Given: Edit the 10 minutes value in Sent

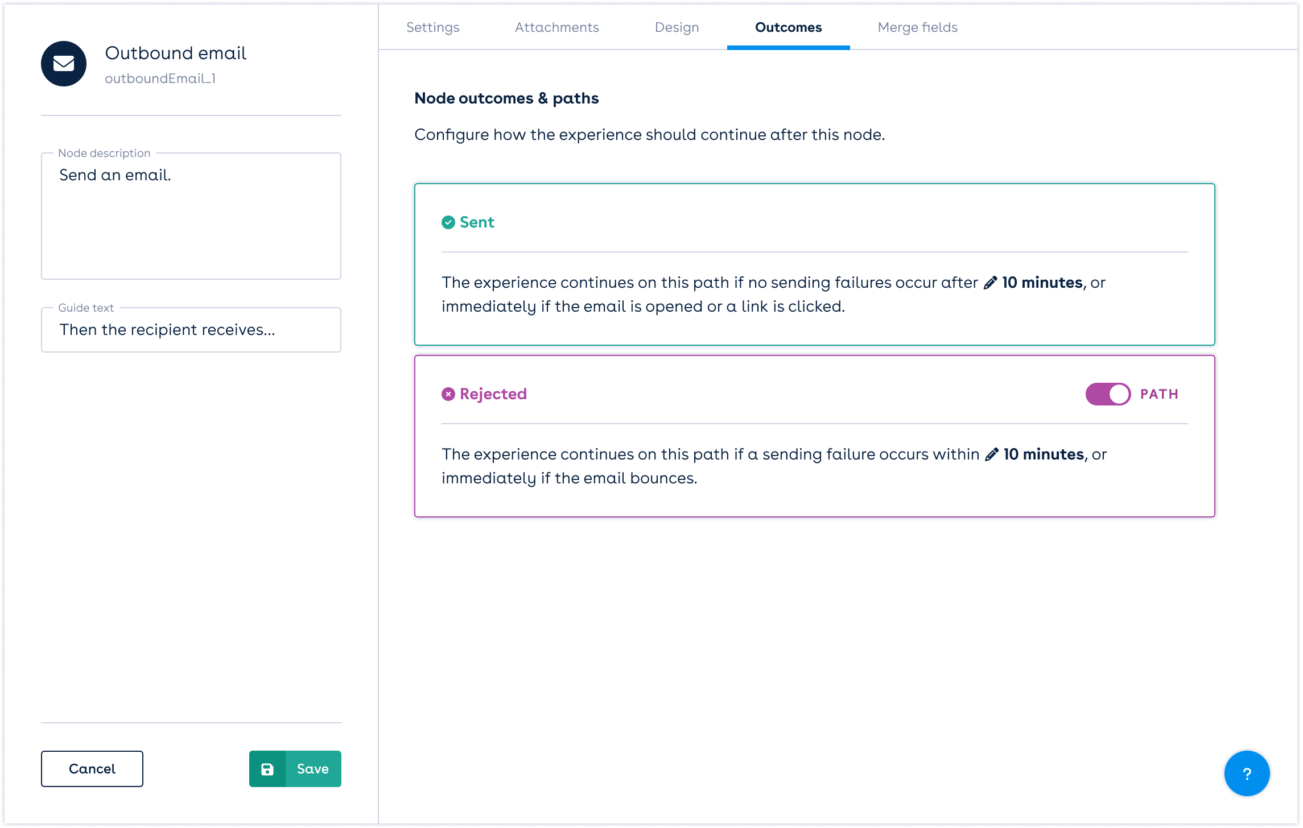Looking at the screenshot, I should click(1042, 283).
